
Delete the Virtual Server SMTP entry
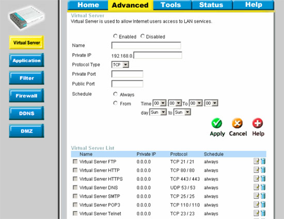[263, 196]
